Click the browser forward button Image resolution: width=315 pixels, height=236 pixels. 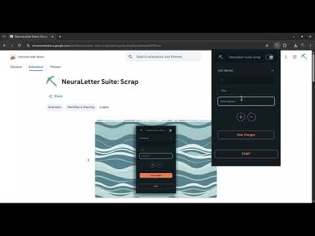[x=12, y=45]
